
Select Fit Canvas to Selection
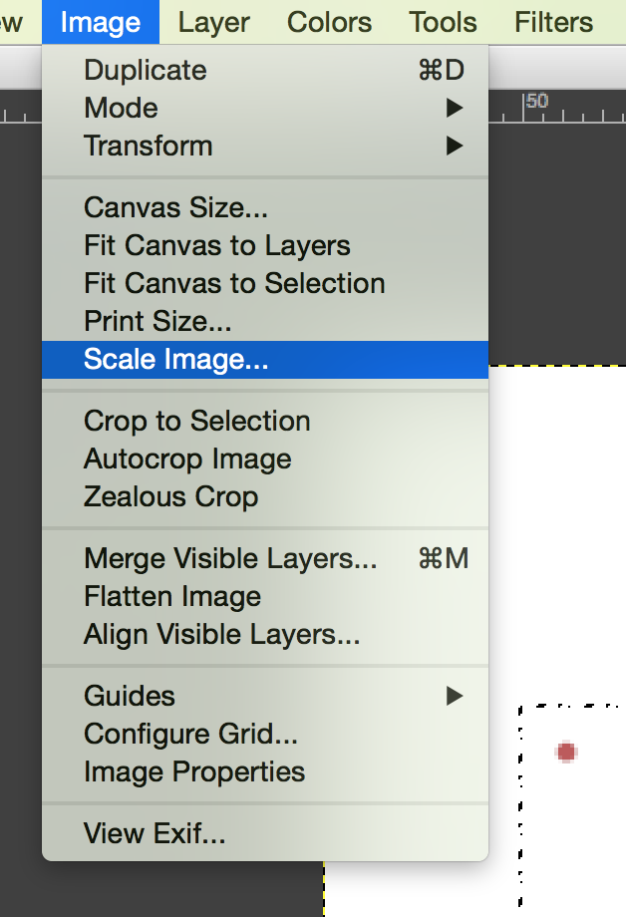pyautogui.click(x=265, y=284)
